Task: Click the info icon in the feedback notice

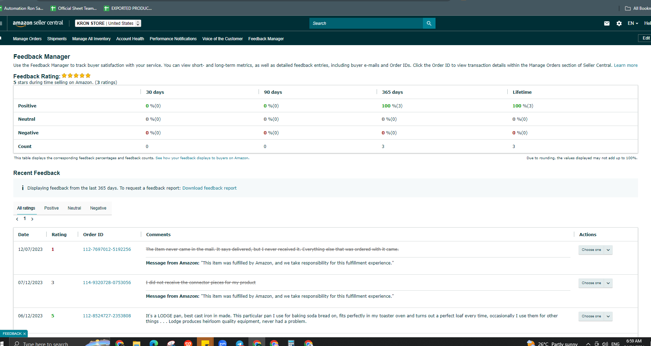Action: [x=23, y=188]
